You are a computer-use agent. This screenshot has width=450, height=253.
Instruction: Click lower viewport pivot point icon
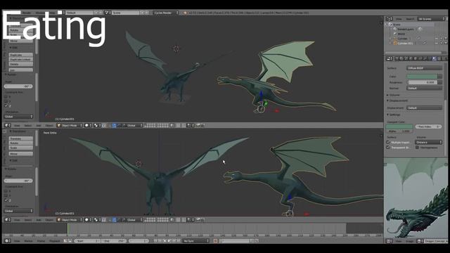tap(97, 220)
